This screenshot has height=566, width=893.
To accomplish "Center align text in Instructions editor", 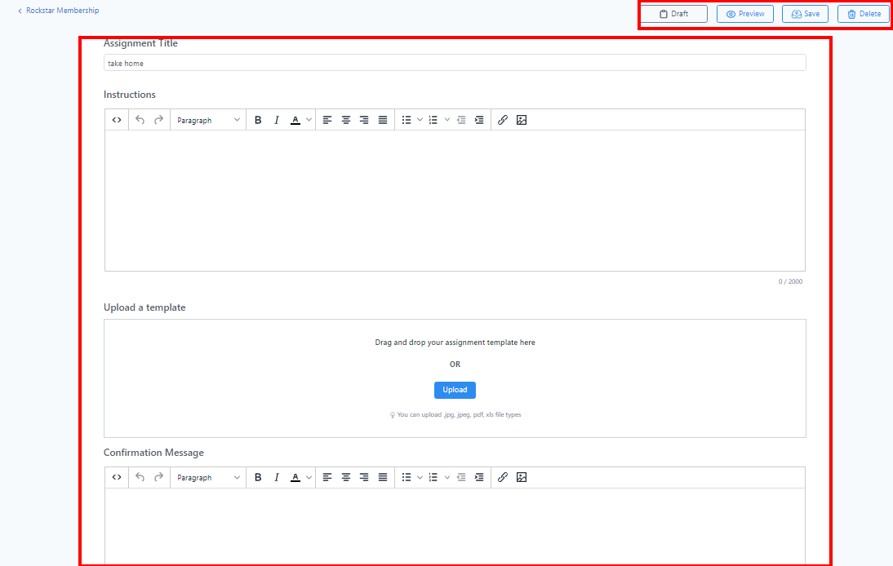I will point(346,120).
